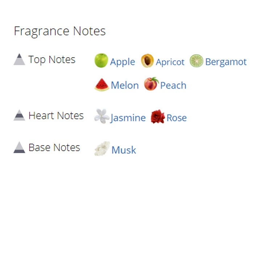
Task: Click the white jasmine flower icon
Action: [101, 116]
